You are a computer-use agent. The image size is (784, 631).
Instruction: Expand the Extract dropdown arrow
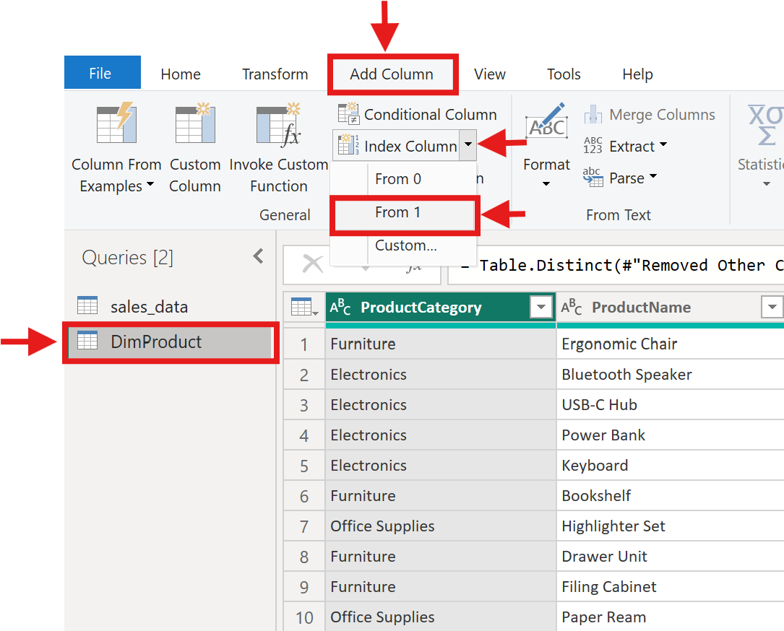click(663, 144)
